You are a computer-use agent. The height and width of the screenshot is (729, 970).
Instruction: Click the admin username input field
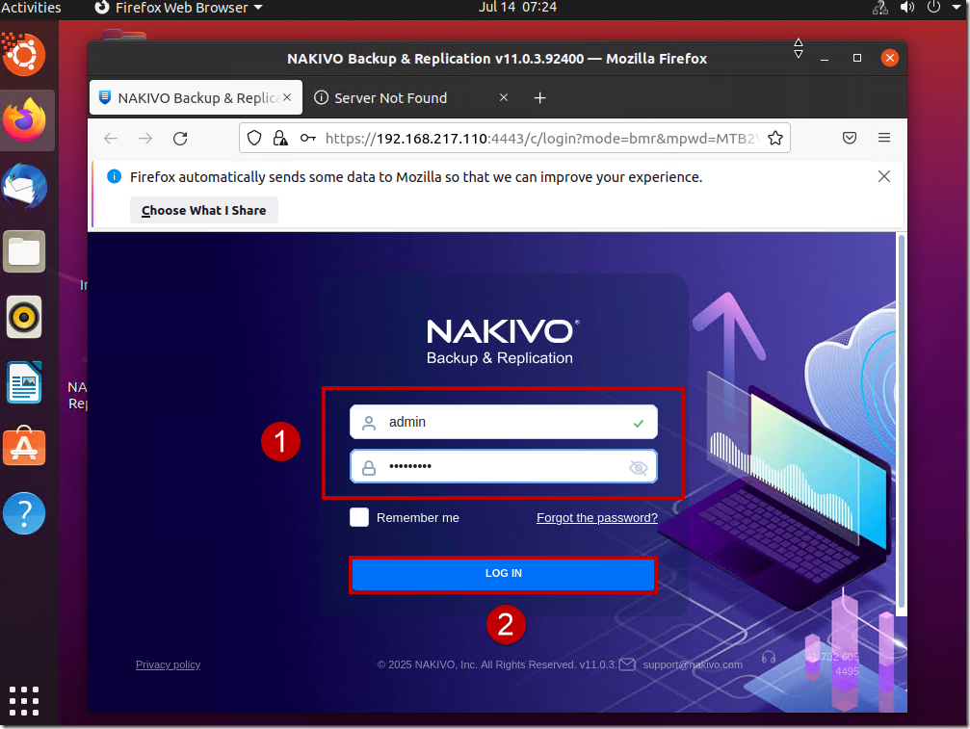click(x=503, y=423)
